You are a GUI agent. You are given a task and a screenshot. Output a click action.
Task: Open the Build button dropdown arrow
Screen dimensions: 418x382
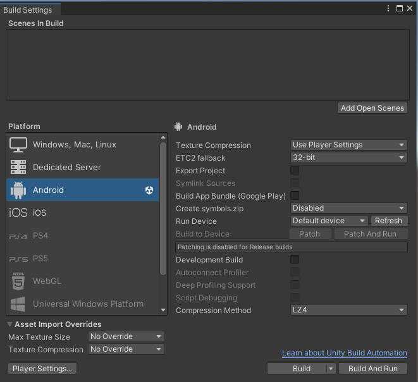[331, 369]
